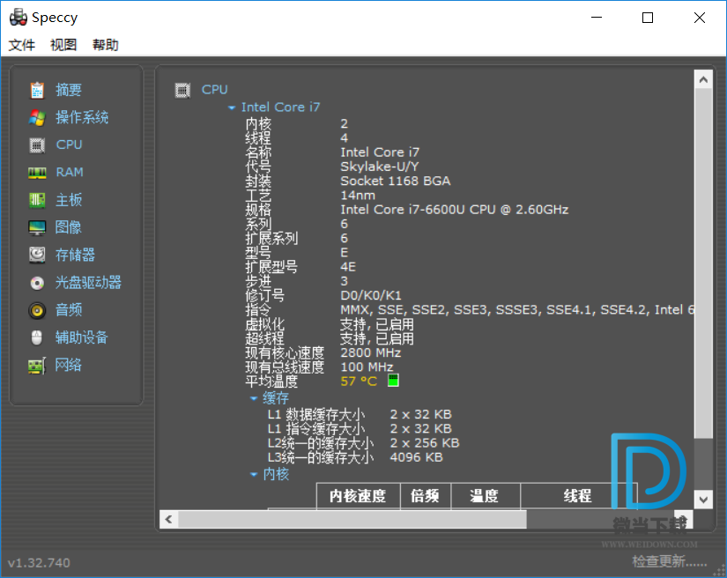Select the v1.32.740 version label
The height and width of the screenshot is (578, 727).
[39, 563]
